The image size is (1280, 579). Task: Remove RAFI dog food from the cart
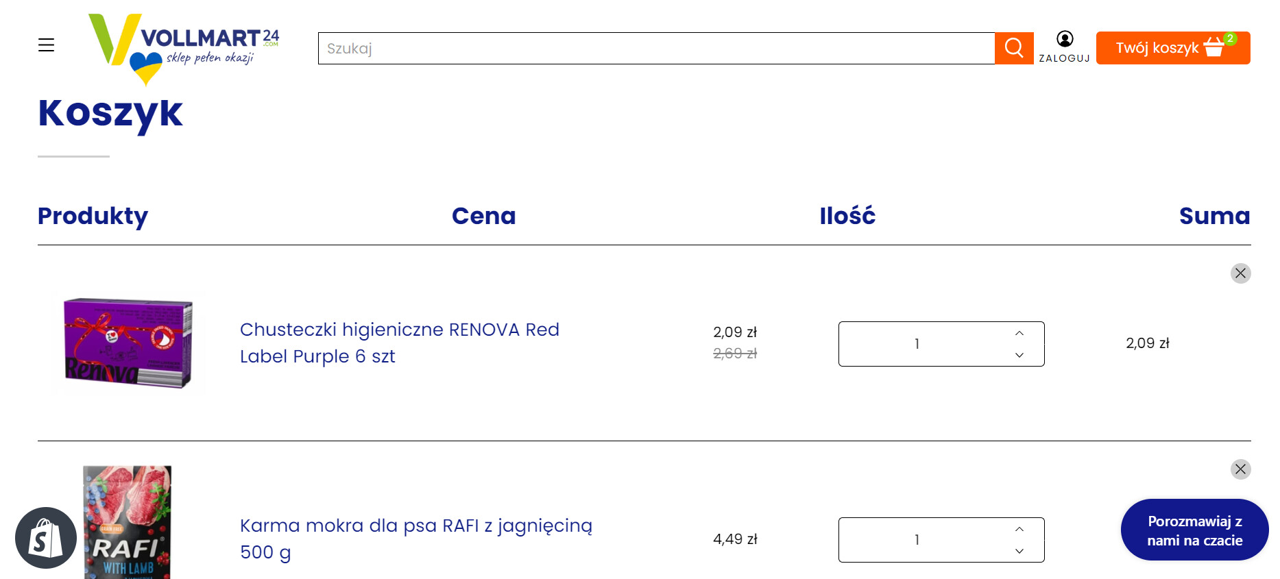tap(1240, 469)
